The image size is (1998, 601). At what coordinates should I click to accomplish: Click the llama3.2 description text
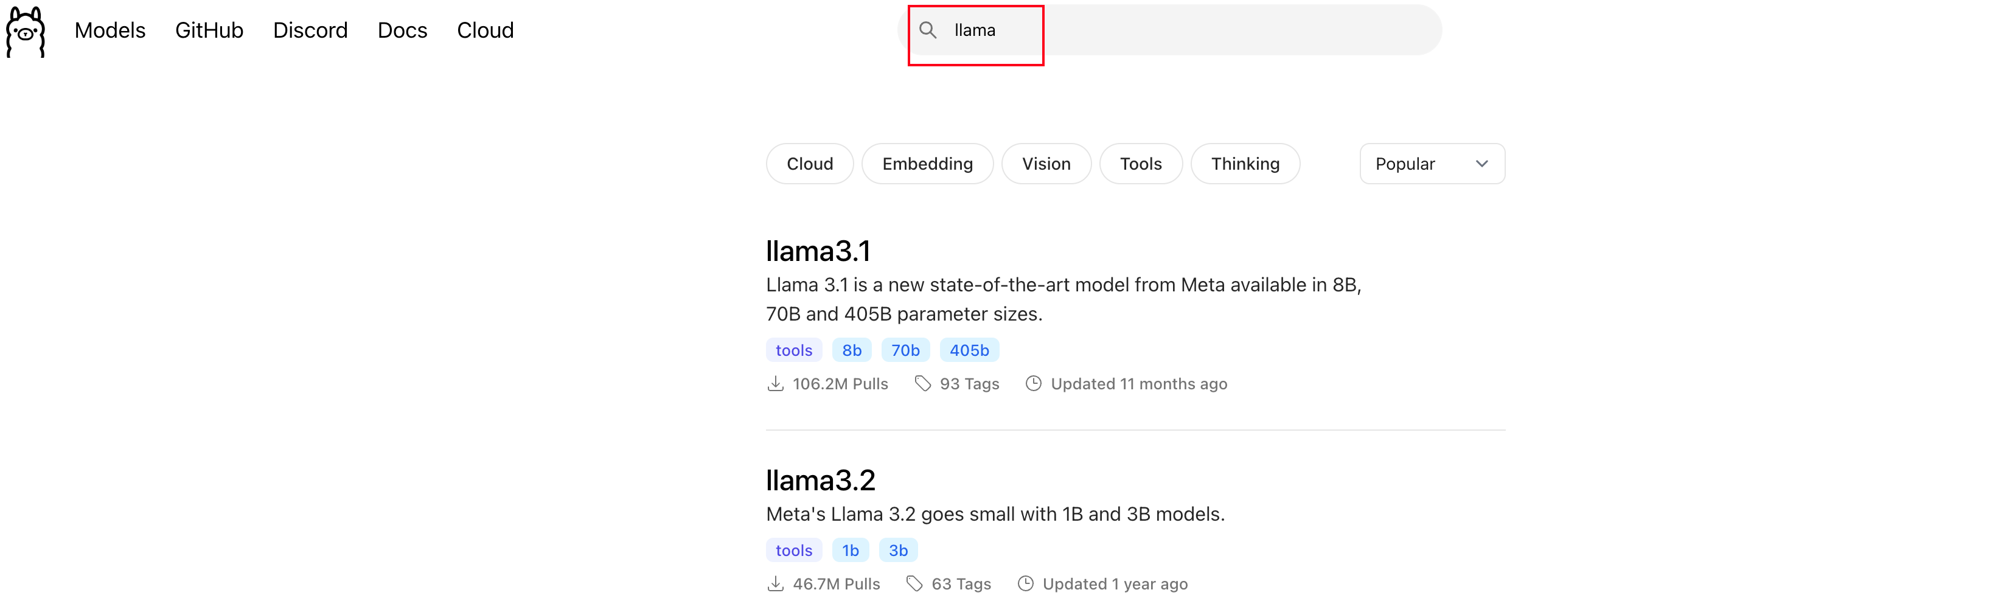(995, 514)
